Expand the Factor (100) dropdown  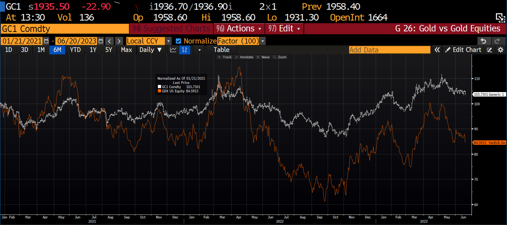click(263, 41)
